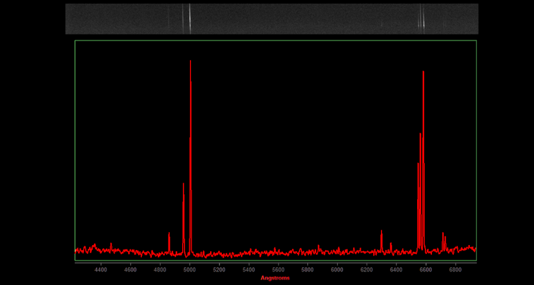
Task: Click the 'Angstroms' x-axis label
Action: point(275,278)
